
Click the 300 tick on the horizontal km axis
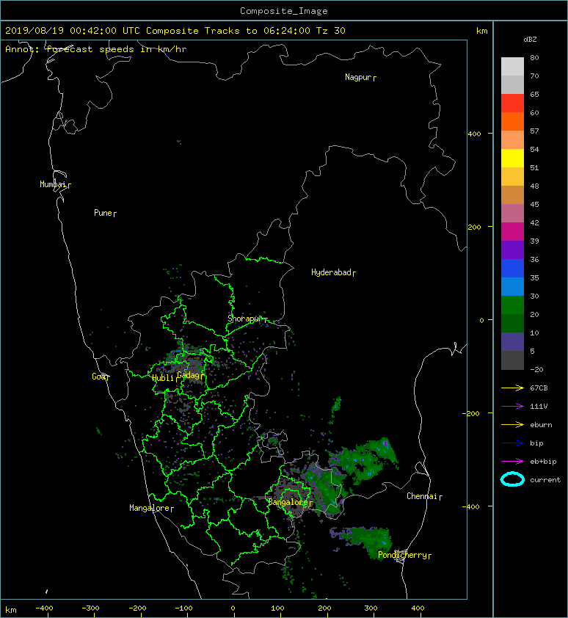click(371, 608)
